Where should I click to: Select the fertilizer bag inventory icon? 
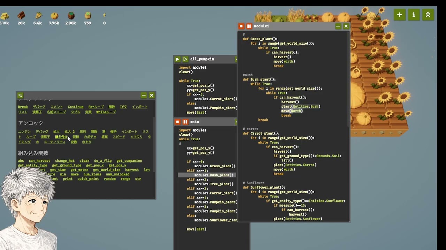coord(88,16)
